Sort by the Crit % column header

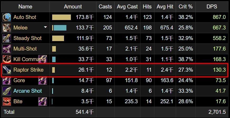point(185,7)
